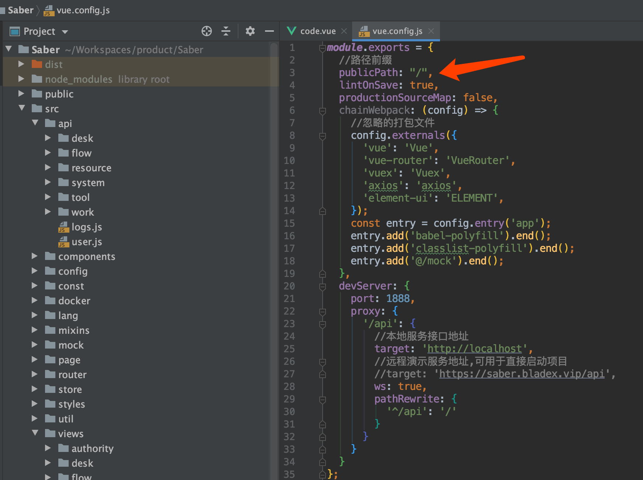This screenshot has width=643, height=480.
Task: Click the http://localhost link
Action: coord(475,349)
